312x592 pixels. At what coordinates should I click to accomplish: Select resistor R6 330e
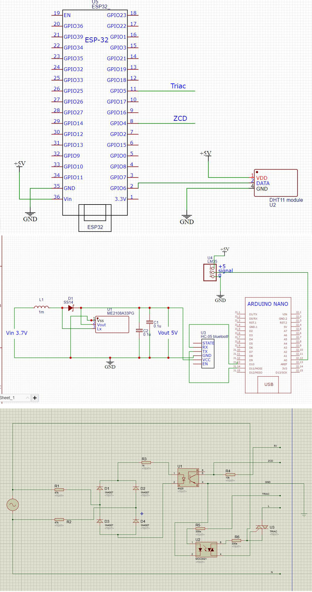[236, 540]
